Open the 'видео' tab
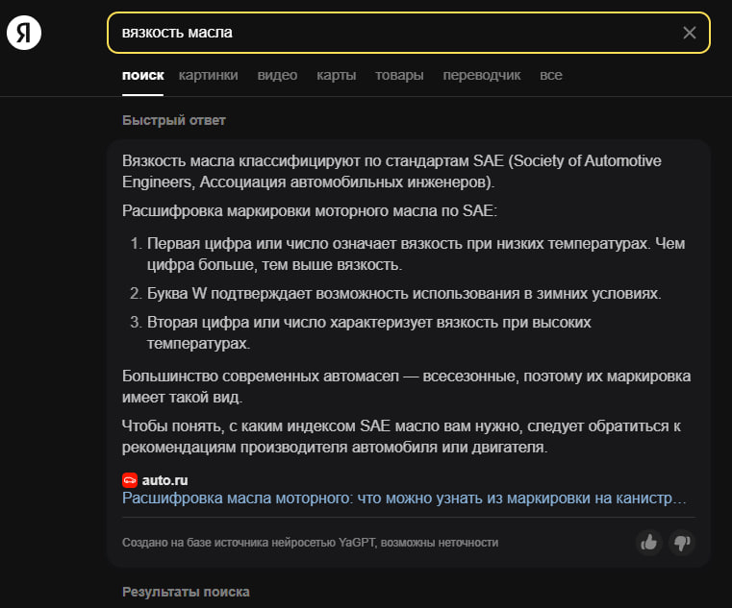This screenshot has height=608, width=732. 277,75
